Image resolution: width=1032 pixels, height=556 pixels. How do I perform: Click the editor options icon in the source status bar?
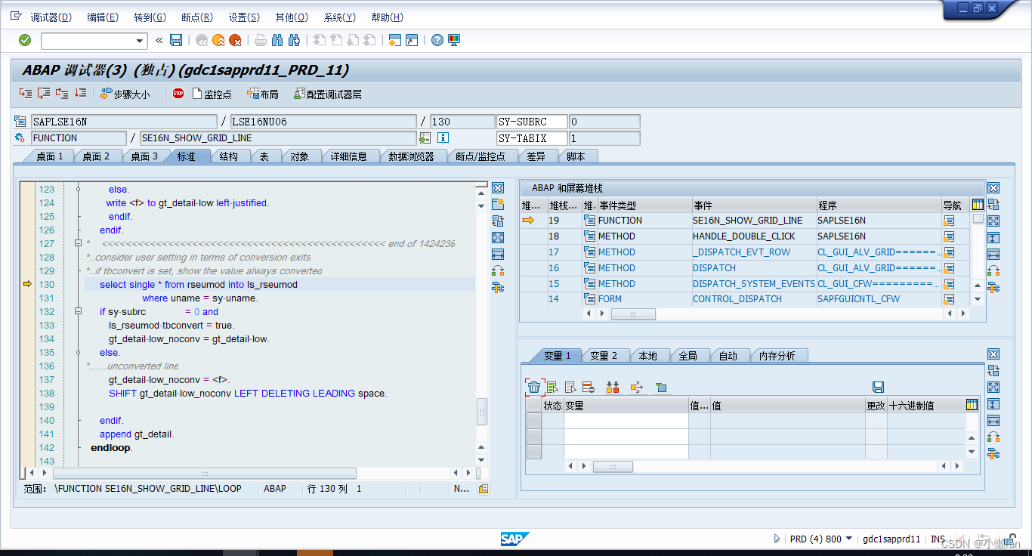pos(484,489)
